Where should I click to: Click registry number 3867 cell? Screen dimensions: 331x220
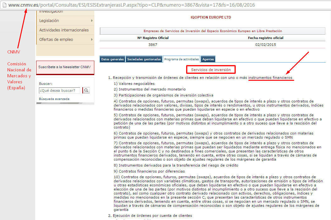click(153, 45)
